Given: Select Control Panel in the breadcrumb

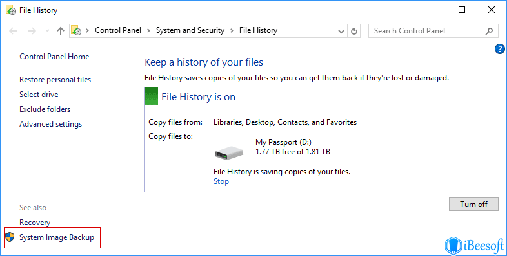Looking at the screenshot, I should point(118,30).
